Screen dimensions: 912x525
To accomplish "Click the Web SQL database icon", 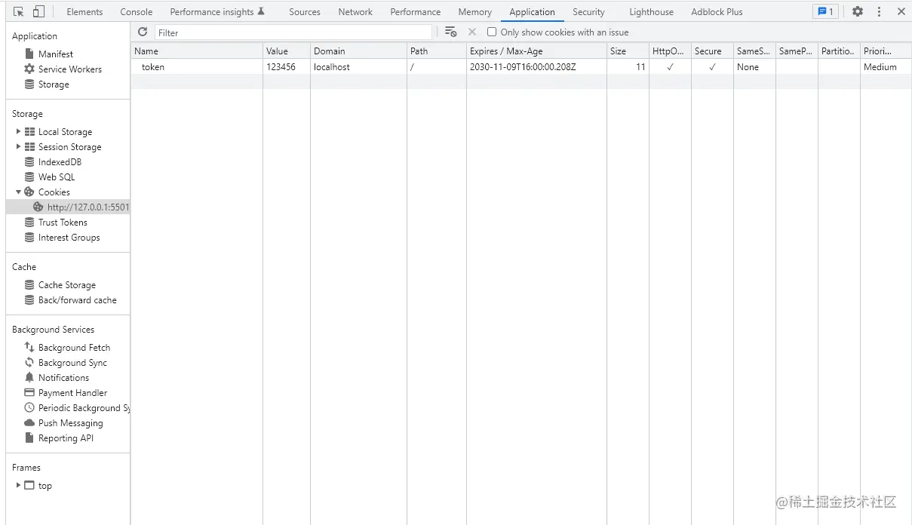I will pyautogui.click(x=29, y=177).
